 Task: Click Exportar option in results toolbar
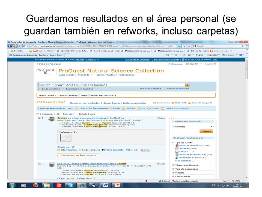[153, 109]
